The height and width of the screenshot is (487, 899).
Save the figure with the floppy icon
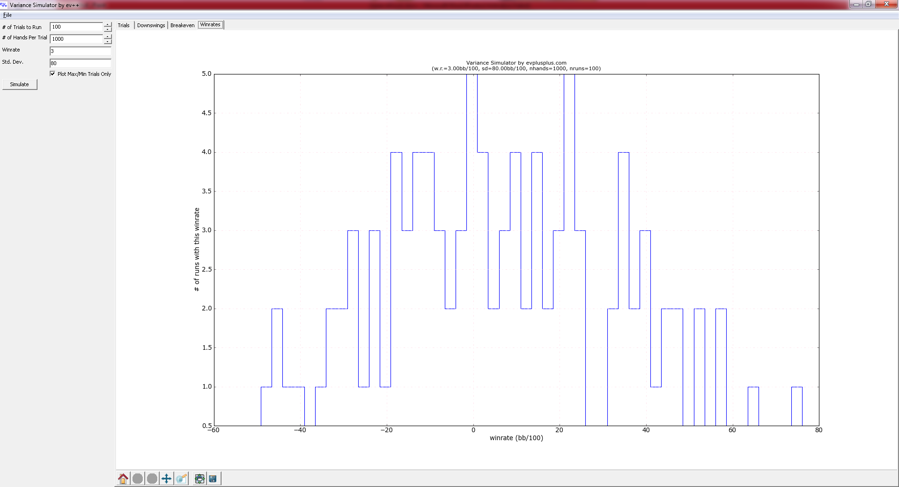[213, 479]
